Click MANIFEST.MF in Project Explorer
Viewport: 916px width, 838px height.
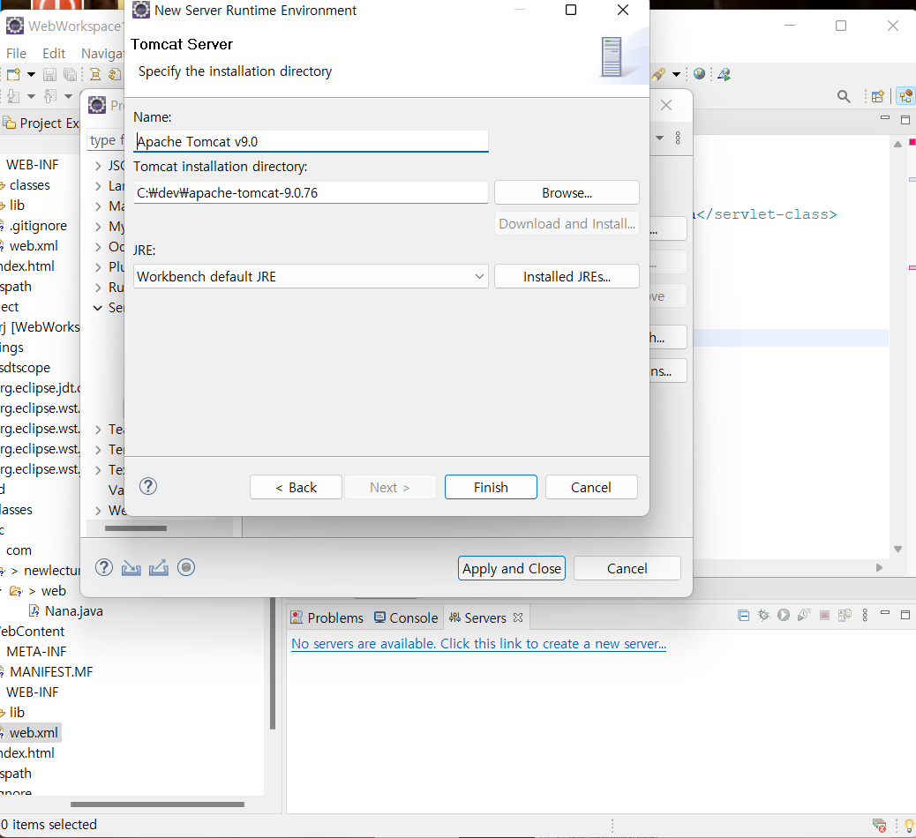coord(51,671)
